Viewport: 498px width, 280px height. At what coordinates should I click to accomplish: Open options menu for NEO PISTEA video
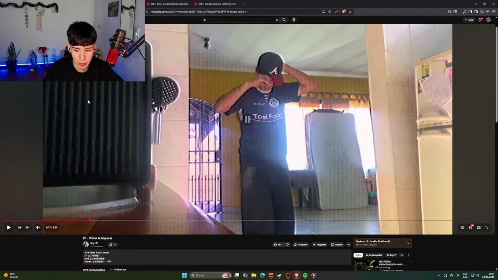pos(411,262)
